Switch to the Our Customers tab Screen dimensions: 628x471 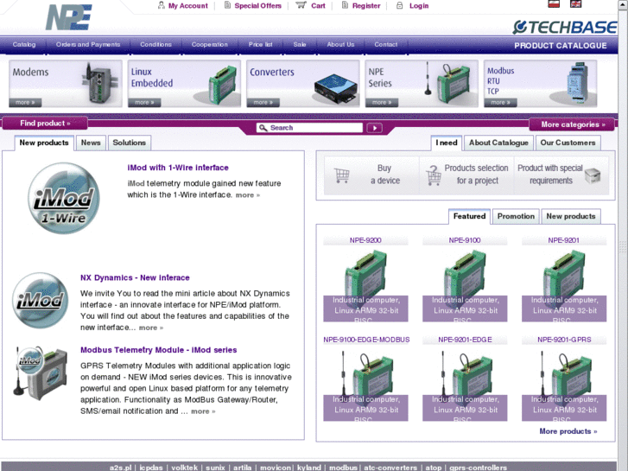pos(568,143)
